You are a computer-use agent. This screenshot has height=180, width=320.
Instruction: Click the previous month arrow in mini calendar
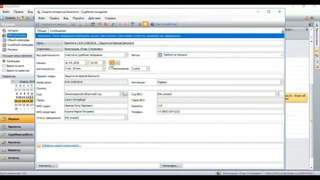point(13,81)
